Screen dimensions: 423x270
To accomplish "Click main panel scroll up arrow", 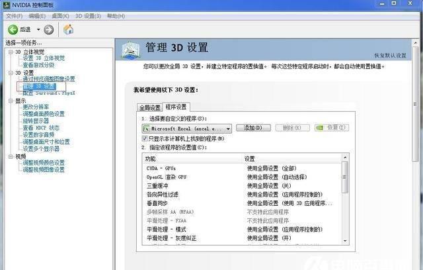I will pyautogui.click(x=415, y=42).
